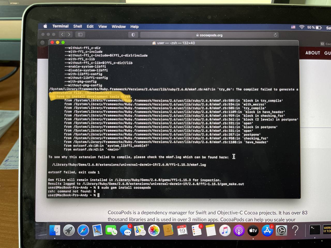Click Safari privacy shield icon
Screen dimensions: 331x248
coord(133,35)
